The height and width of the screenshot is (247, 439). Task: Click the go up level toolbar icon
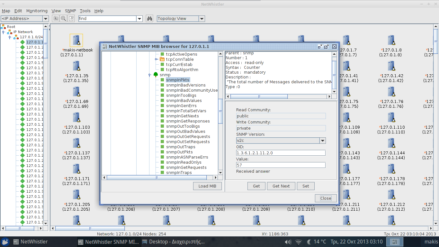pos(56,19)
